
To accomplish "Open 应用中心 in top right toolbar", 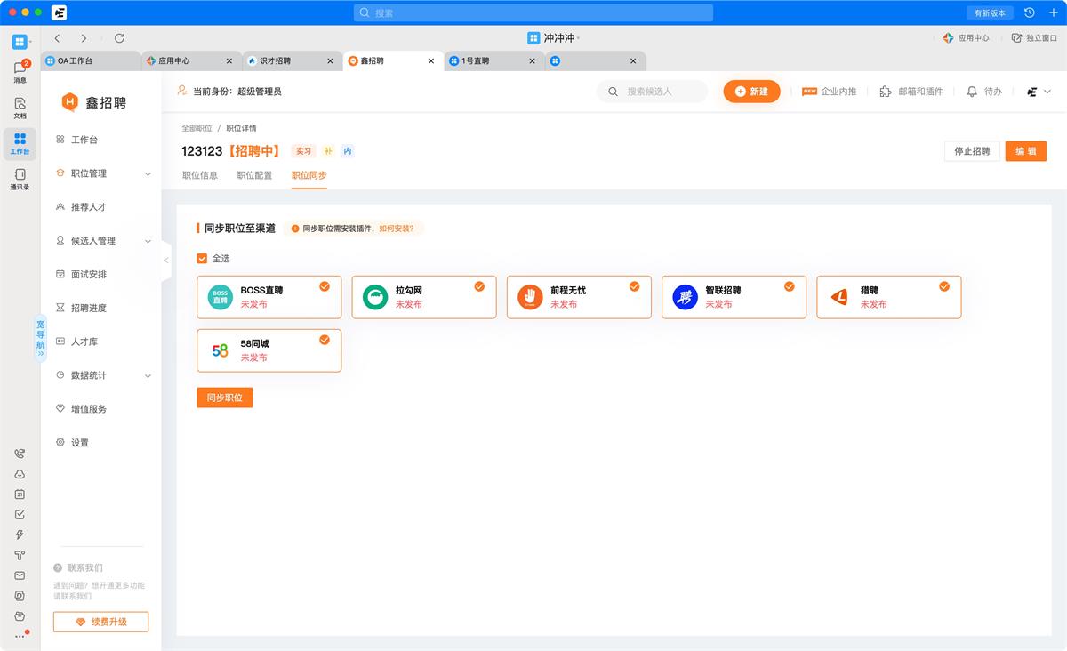I will point(967,38).
